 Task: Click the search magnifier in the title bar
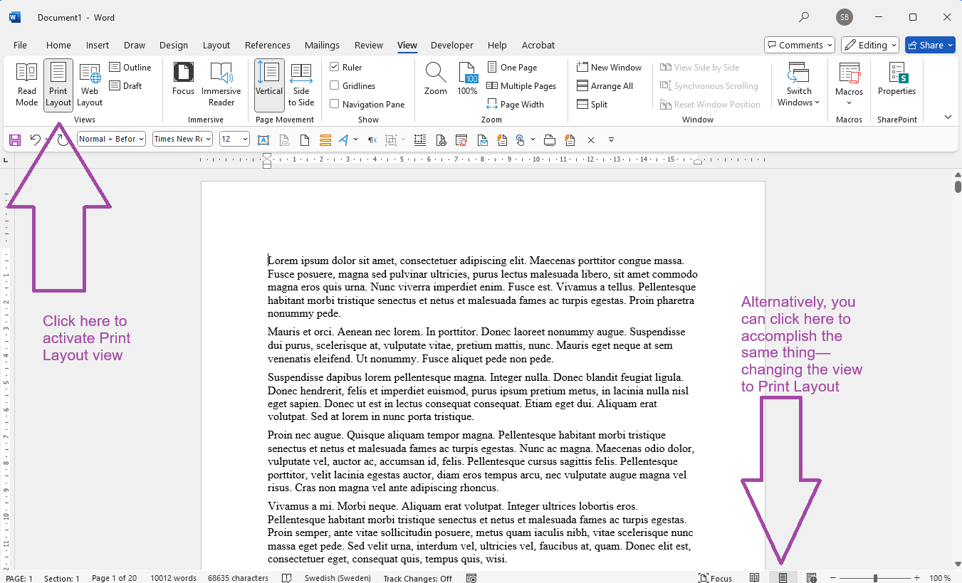[x=804, y=17]
